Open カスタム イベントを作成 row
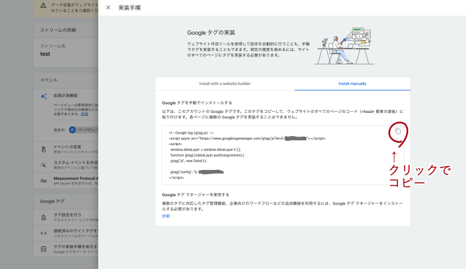466x269 pixels. tap(66, 165)
